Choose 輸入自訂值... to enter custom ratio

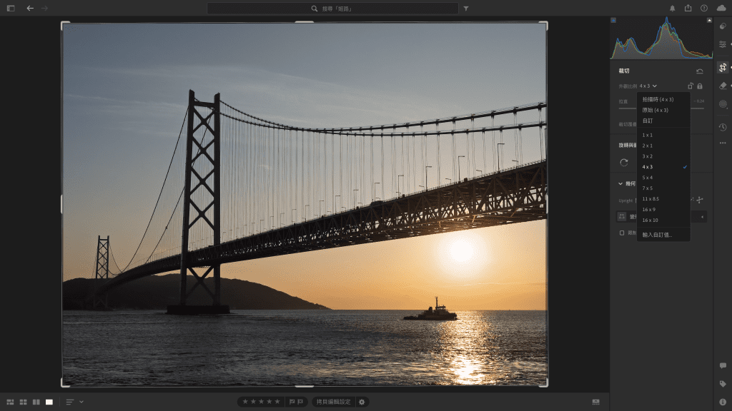(x=657, y=234)
